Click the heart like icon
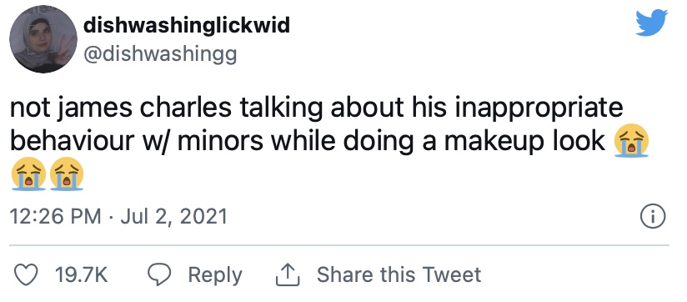The width and height of the screenshot is (687, 302). [x=28, y=274]
